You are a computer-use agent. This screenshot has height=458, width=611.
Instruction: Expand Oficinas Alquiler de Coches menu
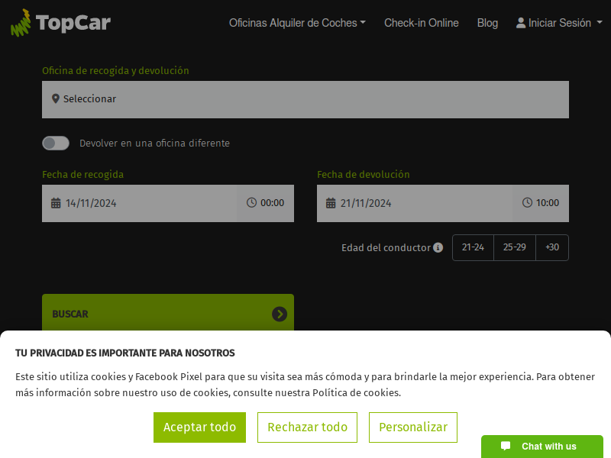[x=297, y=23]
